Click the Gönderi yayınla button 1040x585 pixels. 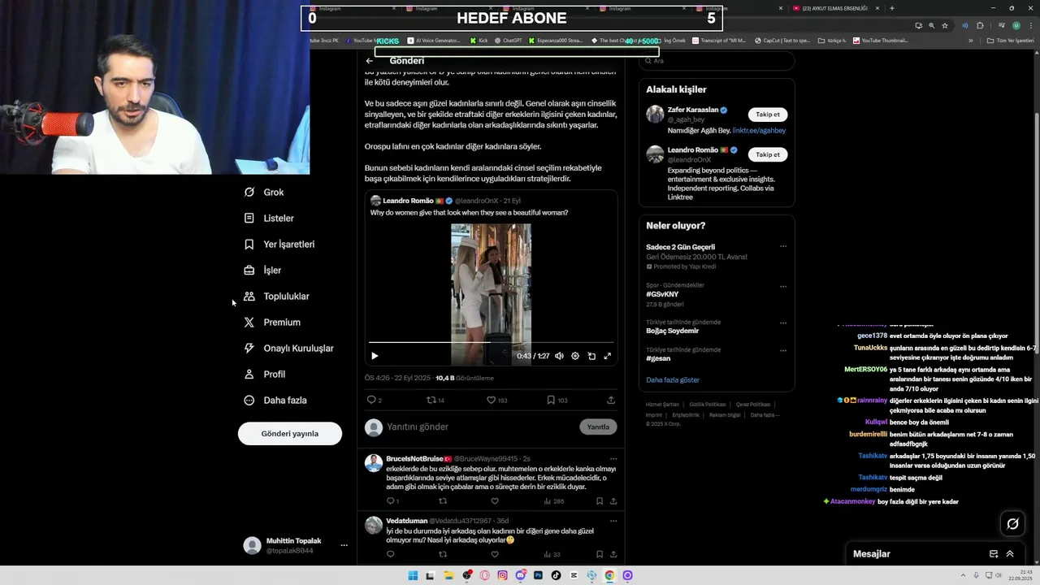coord(290,434)
